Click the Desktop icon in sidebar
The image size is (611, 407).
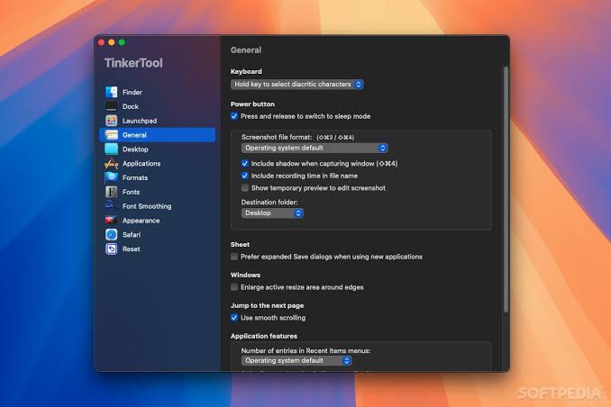tap(112, 149)
